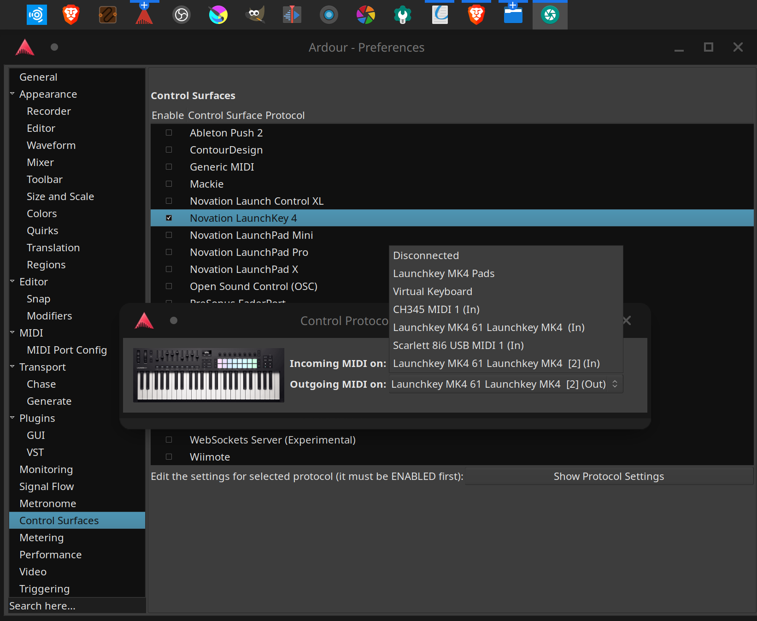This screenshot has height=621, width=757.
Task: Click the colorful aperture icon in taskbar
Action: tap(365, 15)
